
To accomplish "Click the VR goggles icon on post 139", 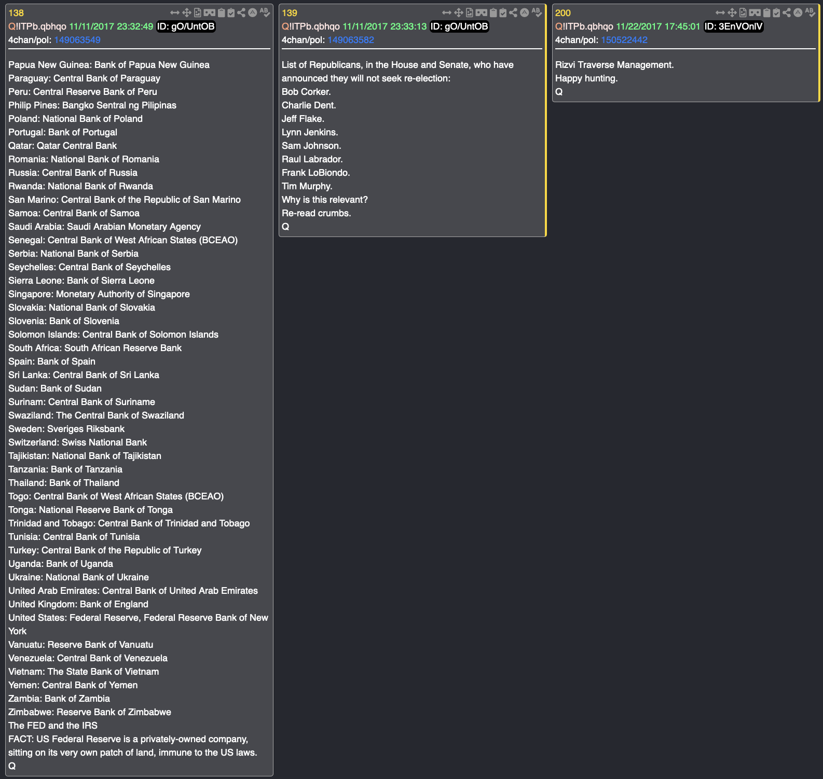I will (x=482, y=12).
